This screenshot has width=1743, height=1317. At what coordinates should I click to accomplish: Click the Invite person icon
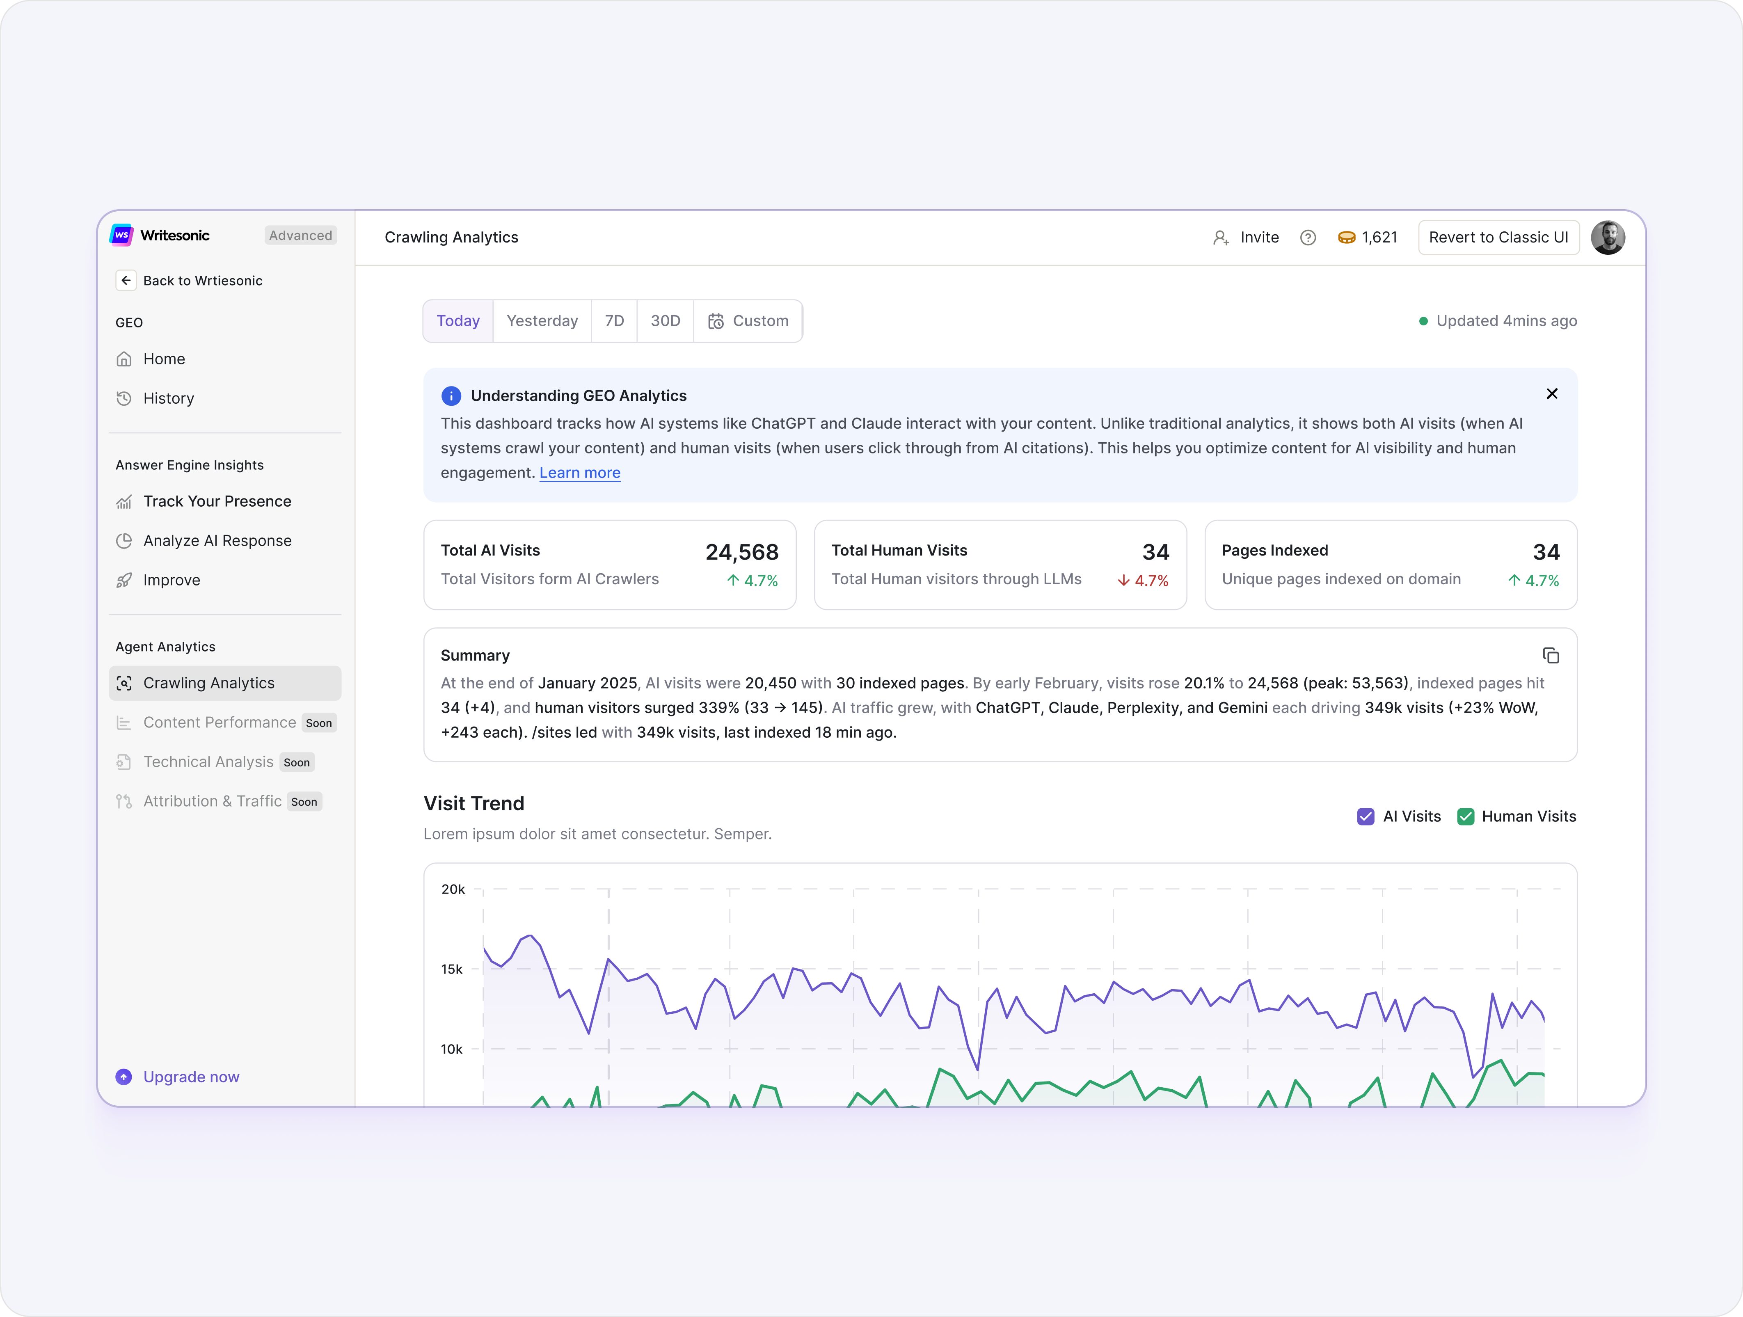point(1221,237)
